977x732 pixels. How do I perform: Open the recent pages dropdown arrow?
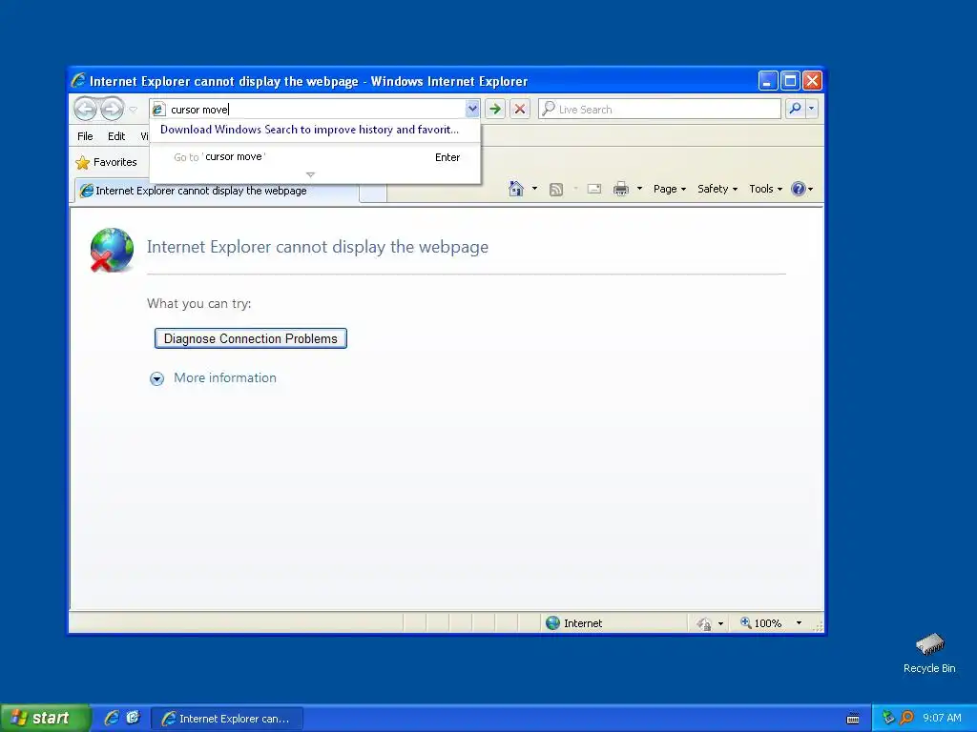click(133, 110)
